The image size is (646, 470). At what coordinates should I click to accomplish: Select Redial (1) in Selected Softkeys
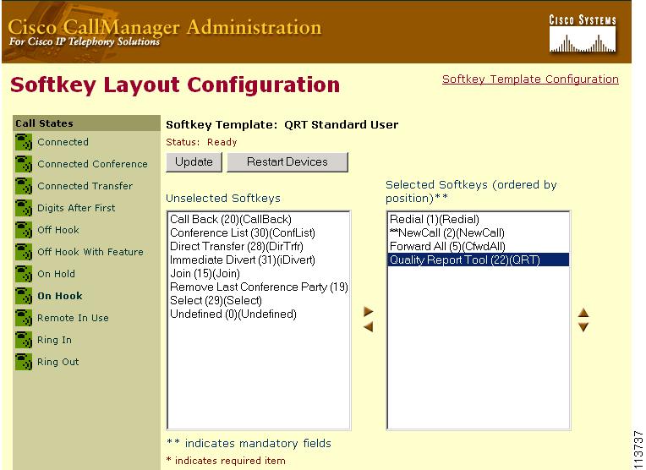pyautogui.click(x=479, y=219)
